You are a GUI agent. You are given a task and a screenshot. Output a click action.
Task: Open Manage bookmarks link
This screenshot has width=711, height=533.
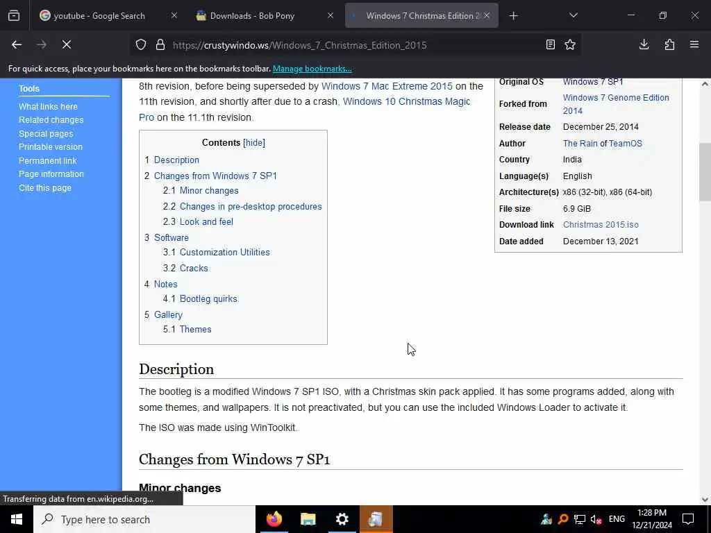tap(312, 69)
